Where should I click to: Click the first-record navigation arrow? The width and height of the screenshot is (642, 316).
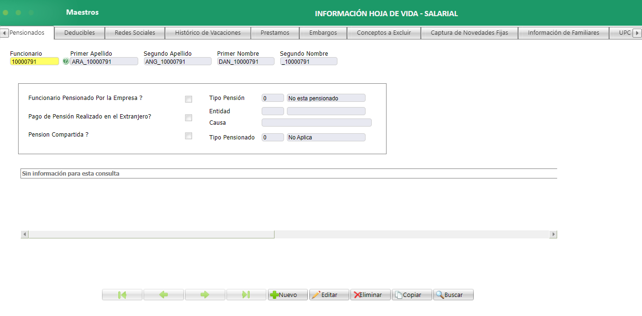122,294
